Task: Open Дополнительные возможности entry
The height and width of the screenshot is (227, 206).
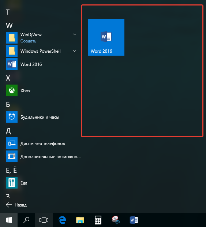Action: click(43, 156)
